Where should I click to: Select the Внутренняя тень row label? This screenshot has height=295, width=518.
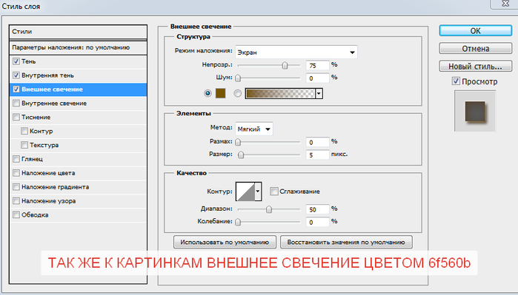(x=48, y=75)
